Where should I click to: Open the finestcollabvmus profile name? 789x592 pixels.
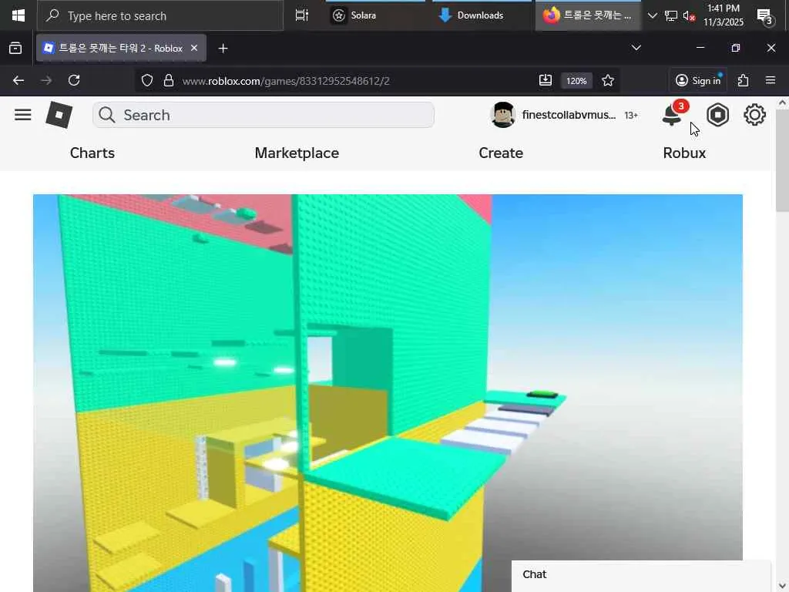569,115
